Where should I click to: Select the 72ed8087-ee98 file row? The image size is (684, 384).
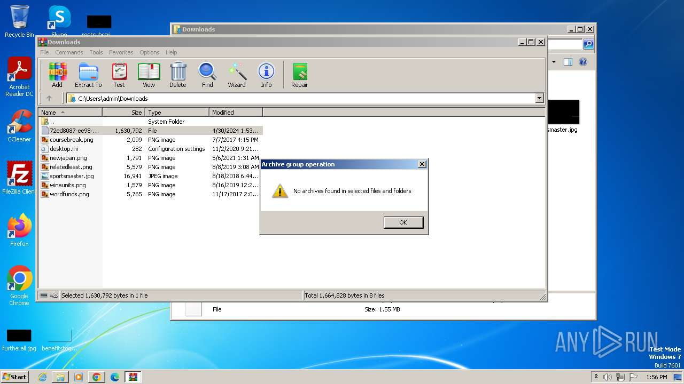150,131
